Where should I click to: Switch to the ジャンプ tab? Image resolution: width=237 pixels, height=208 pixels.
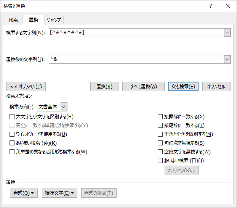53,20
